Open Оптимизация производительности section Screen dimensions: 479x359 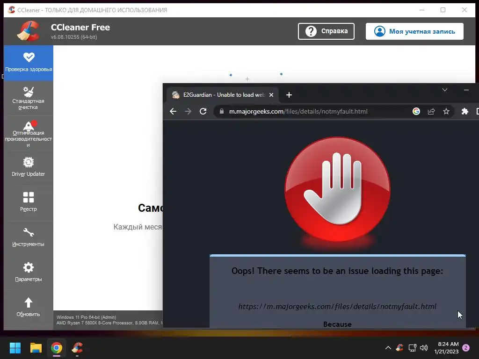coord(29,133)
